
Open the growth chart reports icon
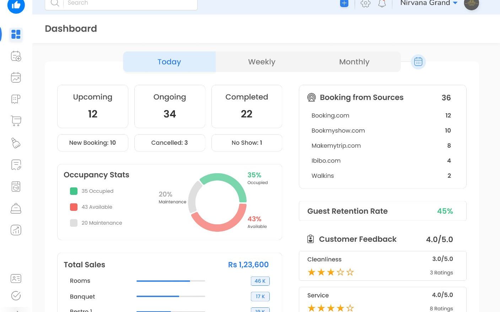click(16, 230)
